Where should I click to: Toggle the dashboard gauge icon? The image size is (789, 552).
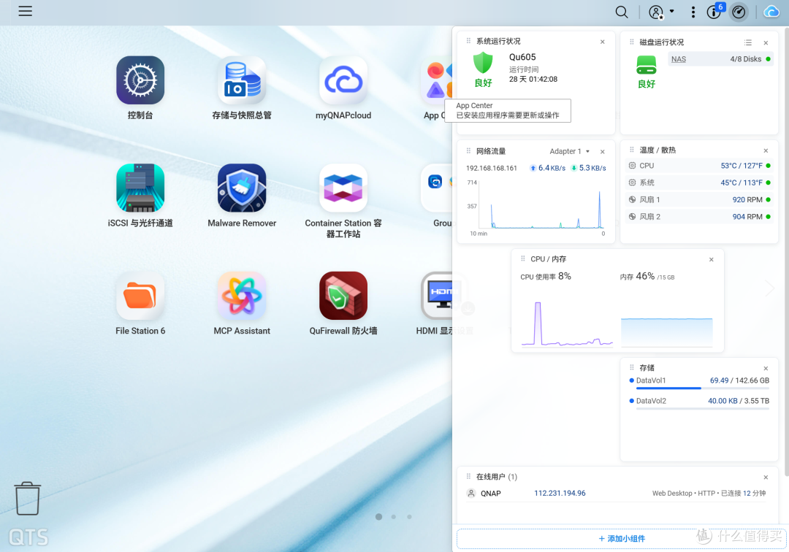click(739, 12)
